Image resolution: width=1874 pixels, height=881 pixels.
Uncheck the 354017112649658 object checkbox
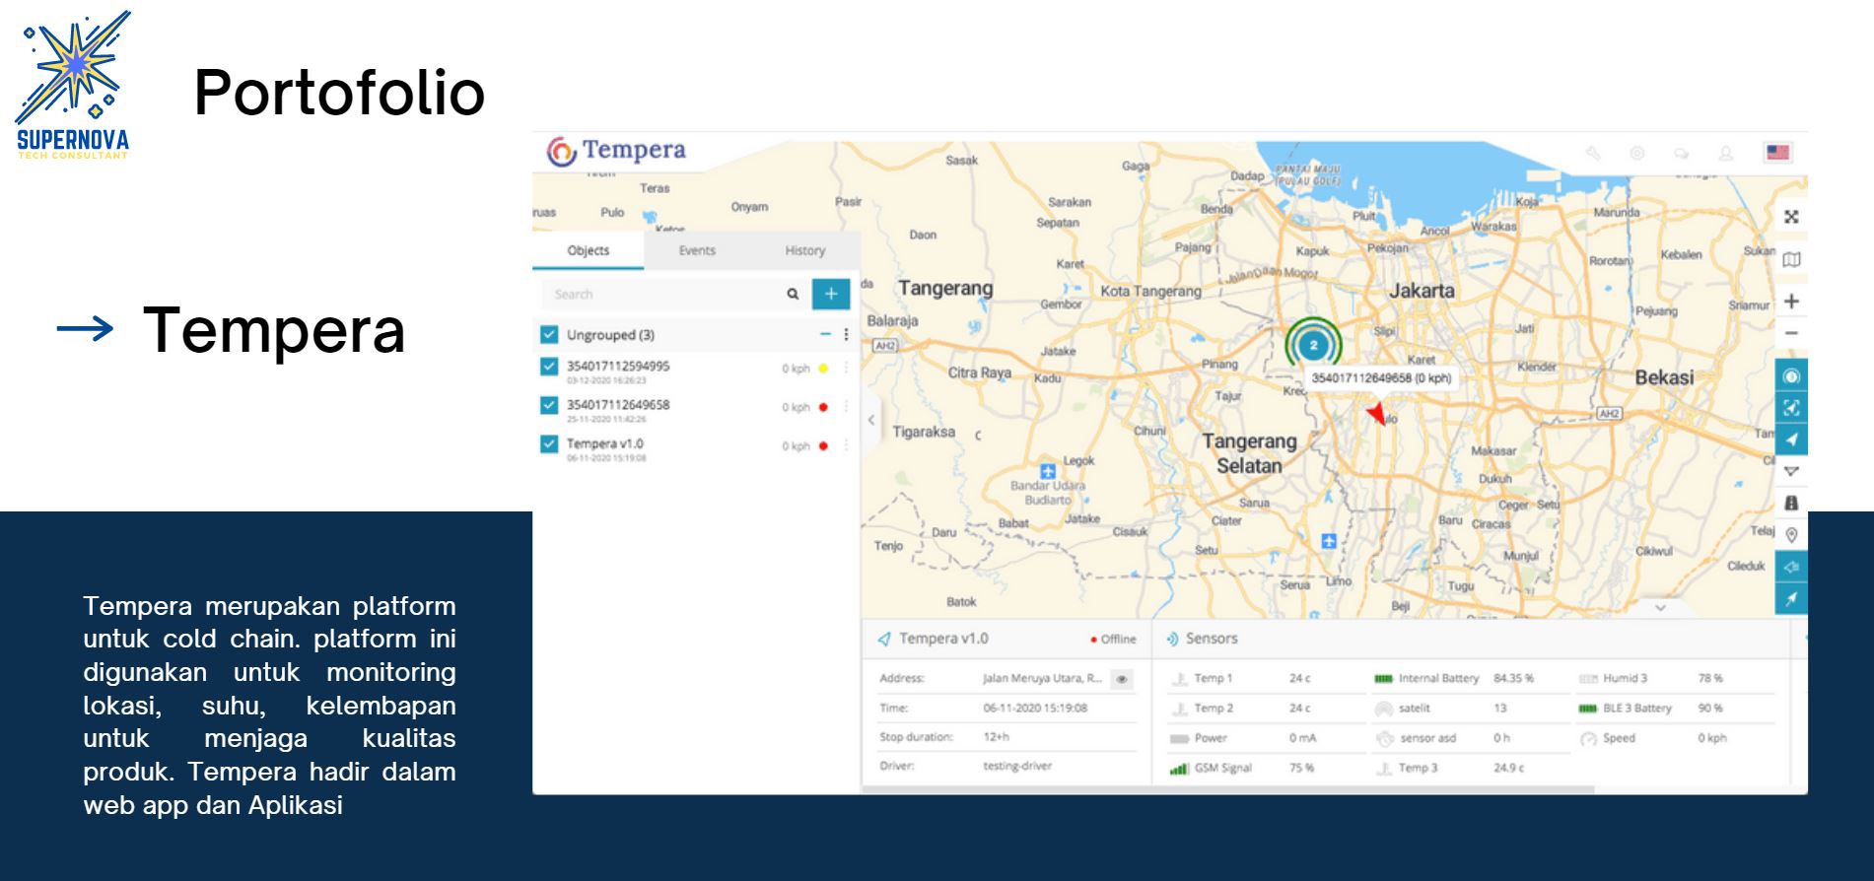[549, 405]
